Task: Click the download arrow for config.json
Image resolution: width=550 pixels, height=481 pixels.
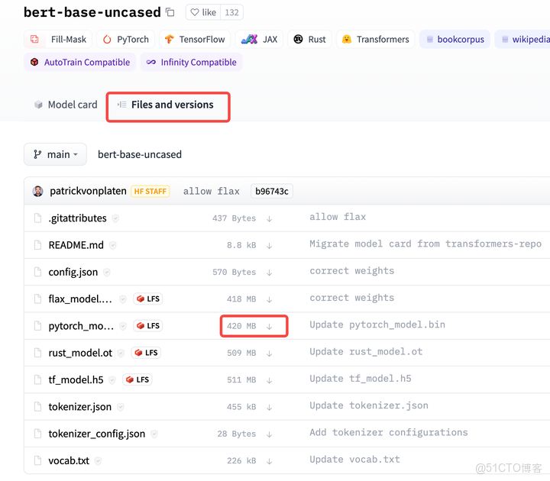Action: pos(270,272)
